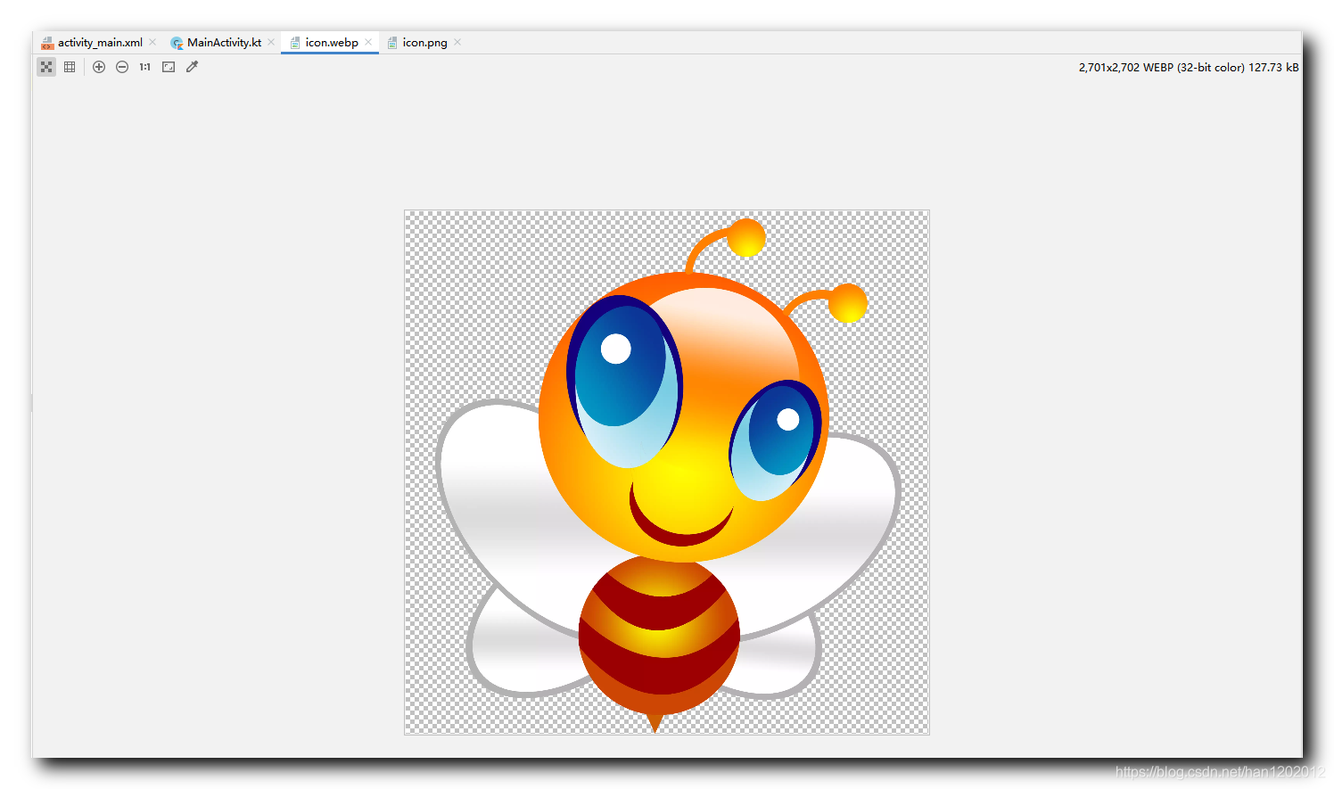Click the image file icon on icon.png tab
This screenshot has width=1334, height=789.
[x=392, y=43]
